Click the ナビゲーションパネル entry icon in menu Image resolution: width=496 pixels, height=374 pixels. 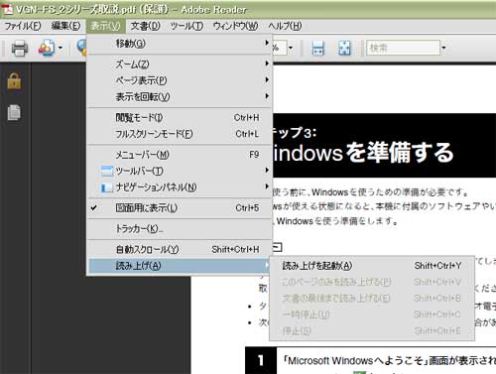click(x=107, y=187)
